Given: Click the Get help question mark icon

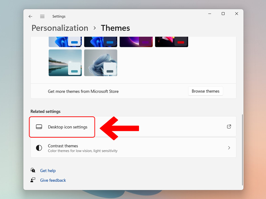Looking at the screenshot, I should tap(33, 170).
